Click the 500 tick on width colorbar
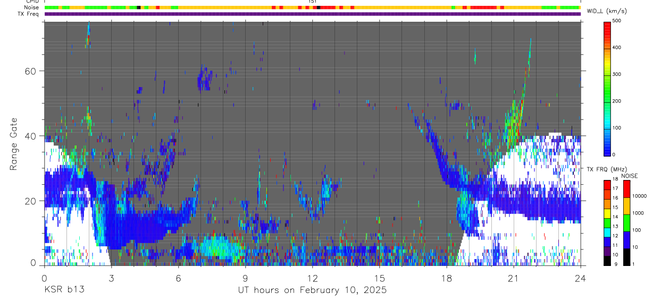This screenshot has width=653, height=301. point(617,21)
